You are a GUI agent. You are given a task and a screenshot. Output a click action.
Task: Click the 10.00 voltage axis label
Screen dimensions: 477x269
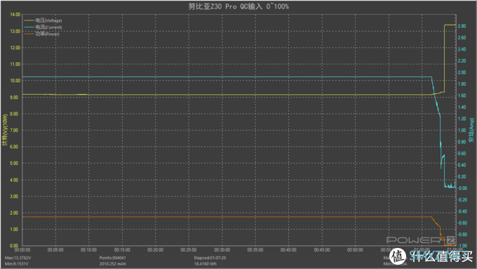pyautogui.click(x=15, y=81)
